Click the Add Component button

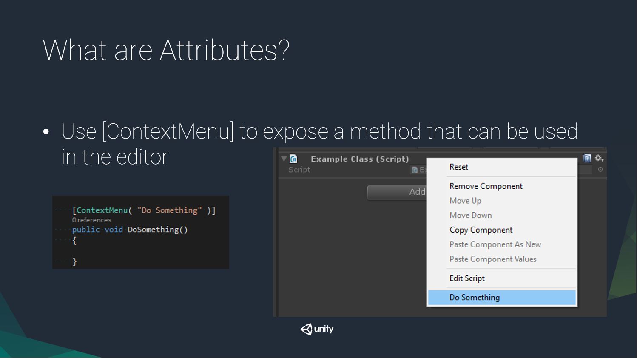tap(397, 192)
